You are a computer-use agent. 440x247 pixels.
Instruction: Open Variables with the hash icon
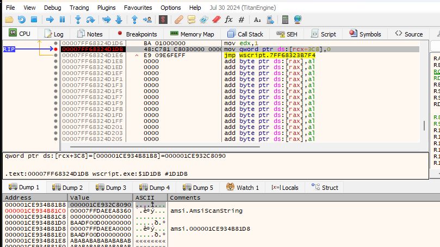coord(241,20)
